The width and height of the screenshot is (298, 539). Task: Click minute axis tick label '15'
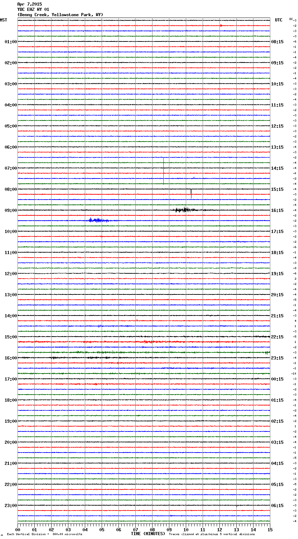tap(270, 530)
